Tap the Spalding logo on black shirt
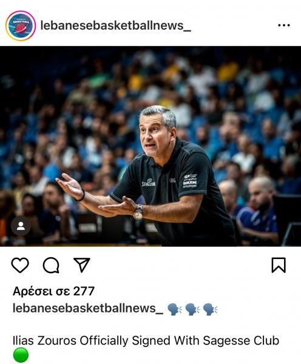This screenshot has height=364, width=301. [x=149, y=183]
